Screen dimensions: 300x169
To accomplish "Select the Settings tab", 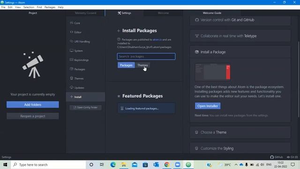I will 124,13.
